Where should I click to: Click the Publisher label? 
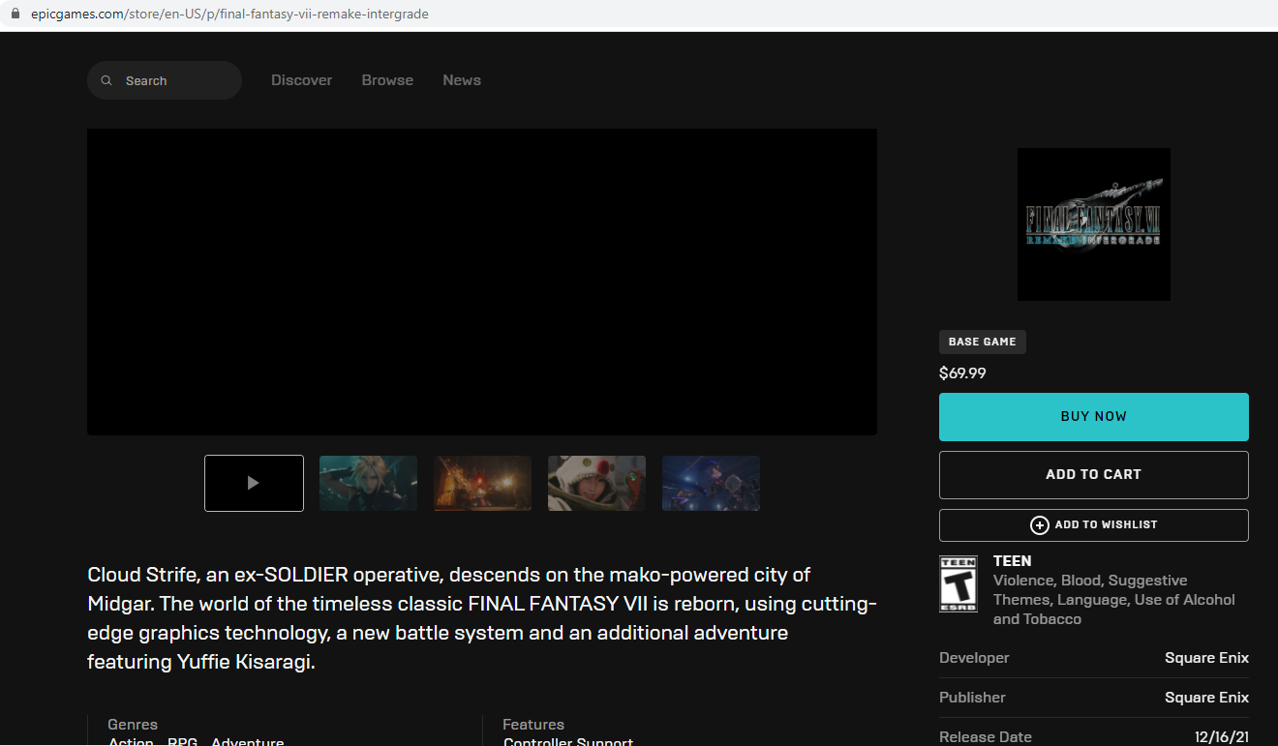(x=972, y=698)
